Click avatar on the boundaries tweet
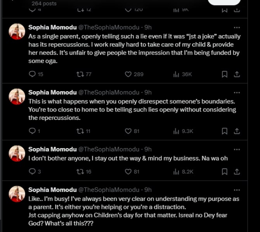The width and height of the screenshot is (260, 232). pyautogui.click(x=17, y=97)
